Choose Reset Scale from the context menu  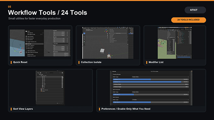(x=30, y=49)
